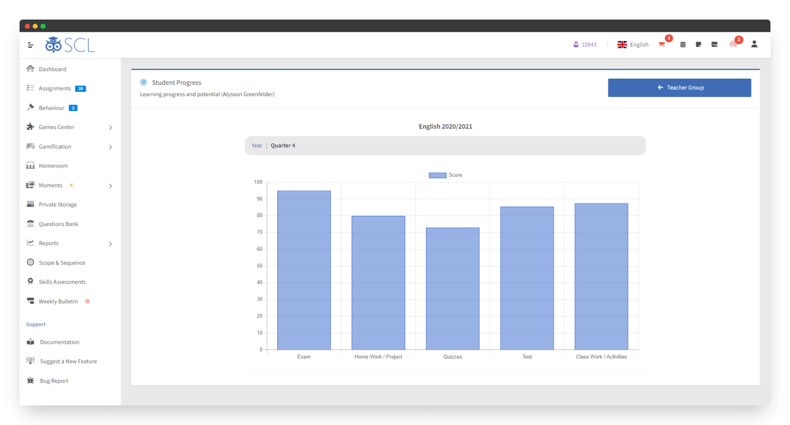Select the Bug Report sidebar item
This screenshot has width=790, height=425.
point(53,380)
